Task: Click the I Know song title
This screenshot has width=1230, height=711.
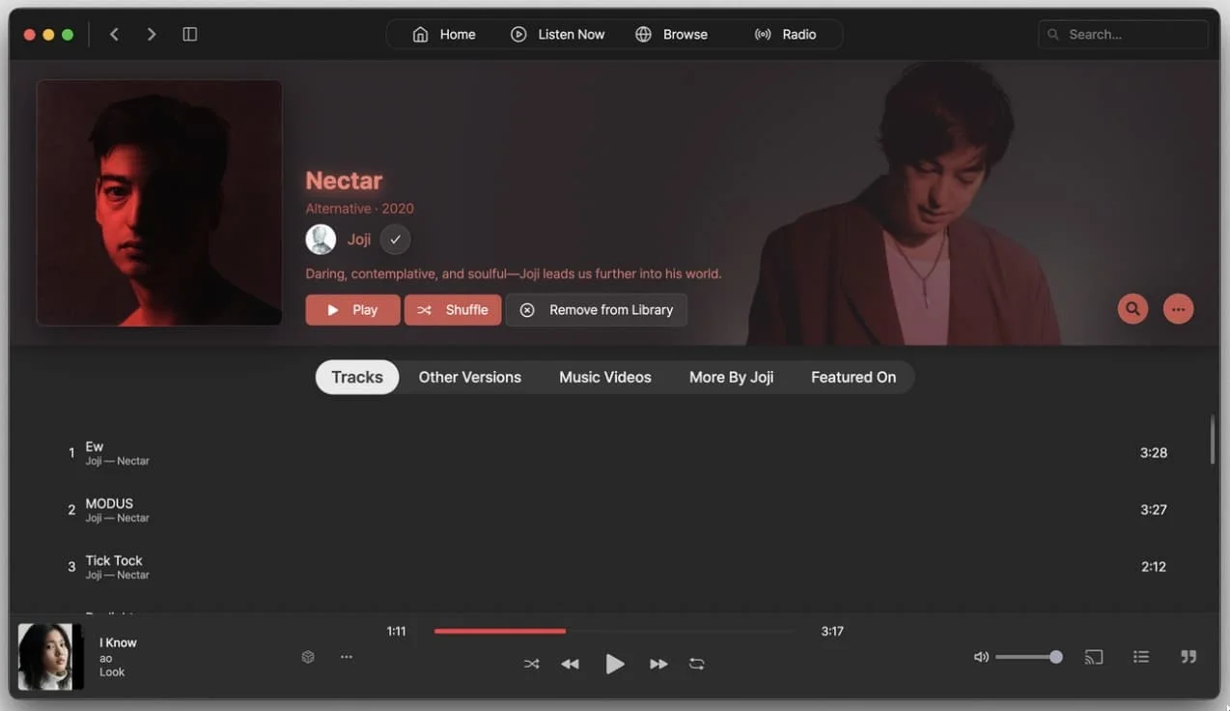Action: pyautogui.click(x=119, y=642)
